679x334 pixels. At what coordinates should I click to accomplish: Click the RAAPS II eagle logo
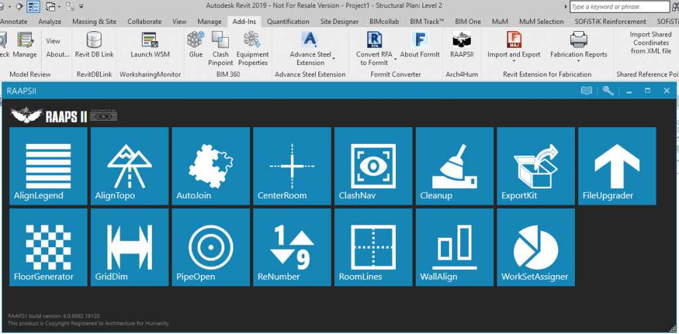point(27,115)
